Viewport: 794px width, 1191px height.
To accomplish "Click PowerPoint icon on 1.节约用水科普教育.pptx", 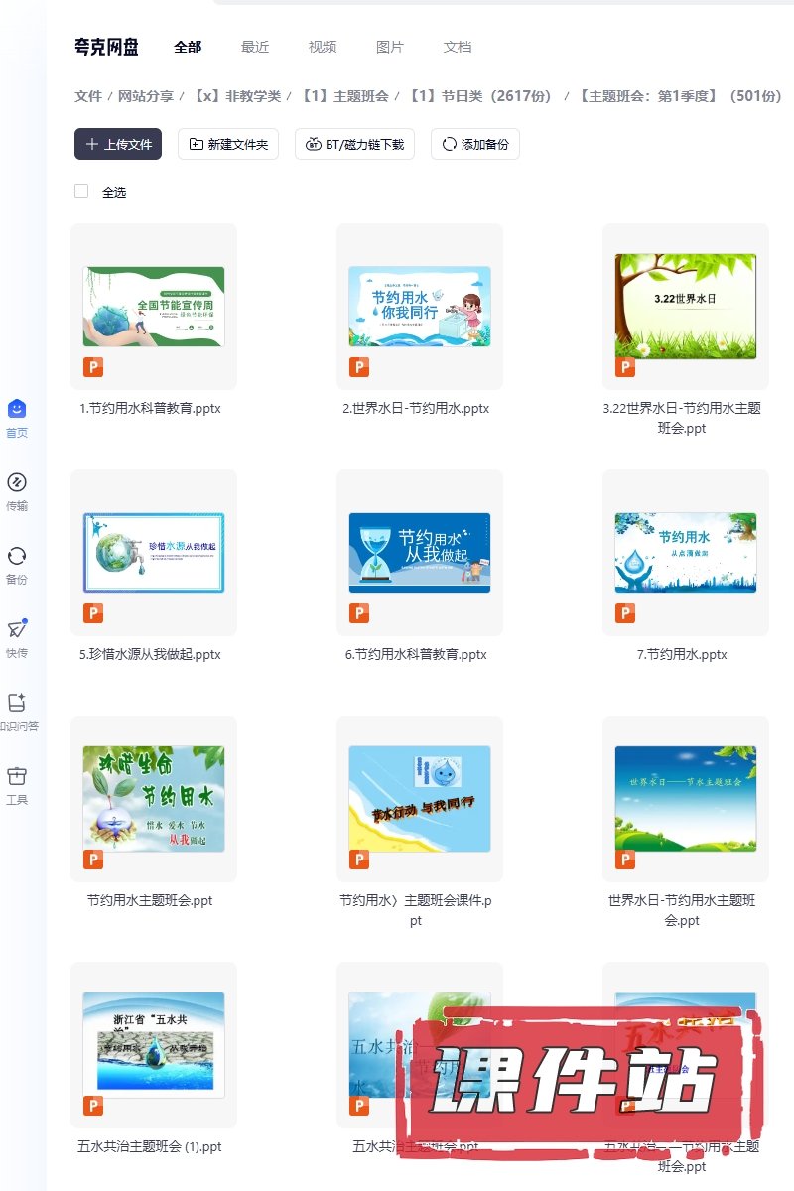I will (x=93, y=368).
